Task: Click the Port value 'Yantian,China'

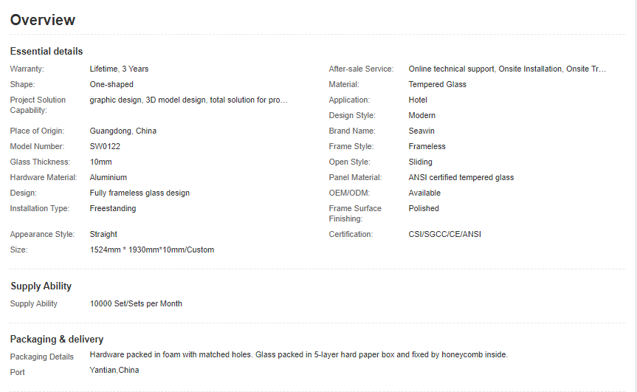Action: click(x=114, y=370)
